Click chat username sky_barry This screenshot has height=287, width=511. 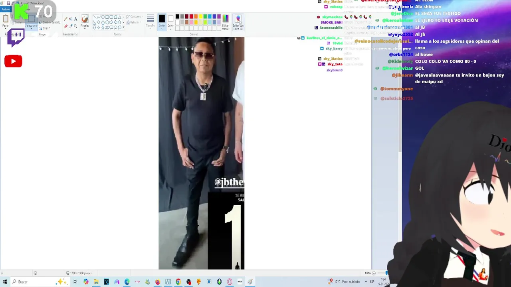334,49
